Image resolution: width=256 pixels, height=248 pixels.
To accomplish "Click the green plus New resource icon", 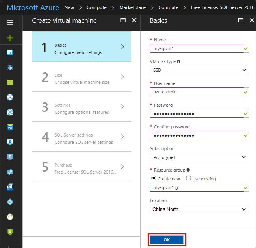I will click(x=10, y=38).
